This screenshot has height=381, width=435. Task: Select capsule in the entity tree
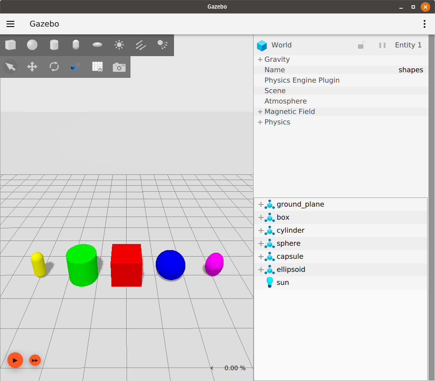pos(290,257)
